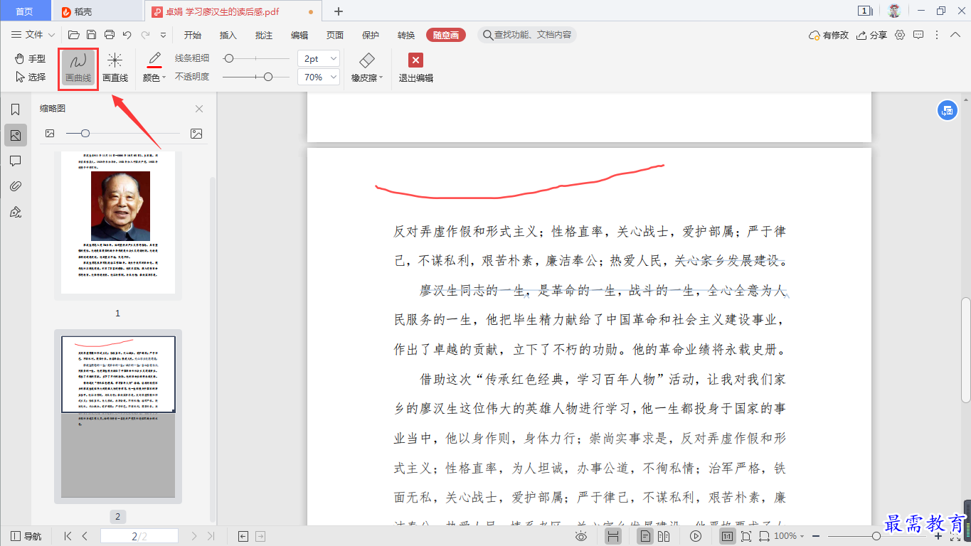Open the signature pen icon in sidebar
Viewport: 971px width, 546px height.
(15, 212)
